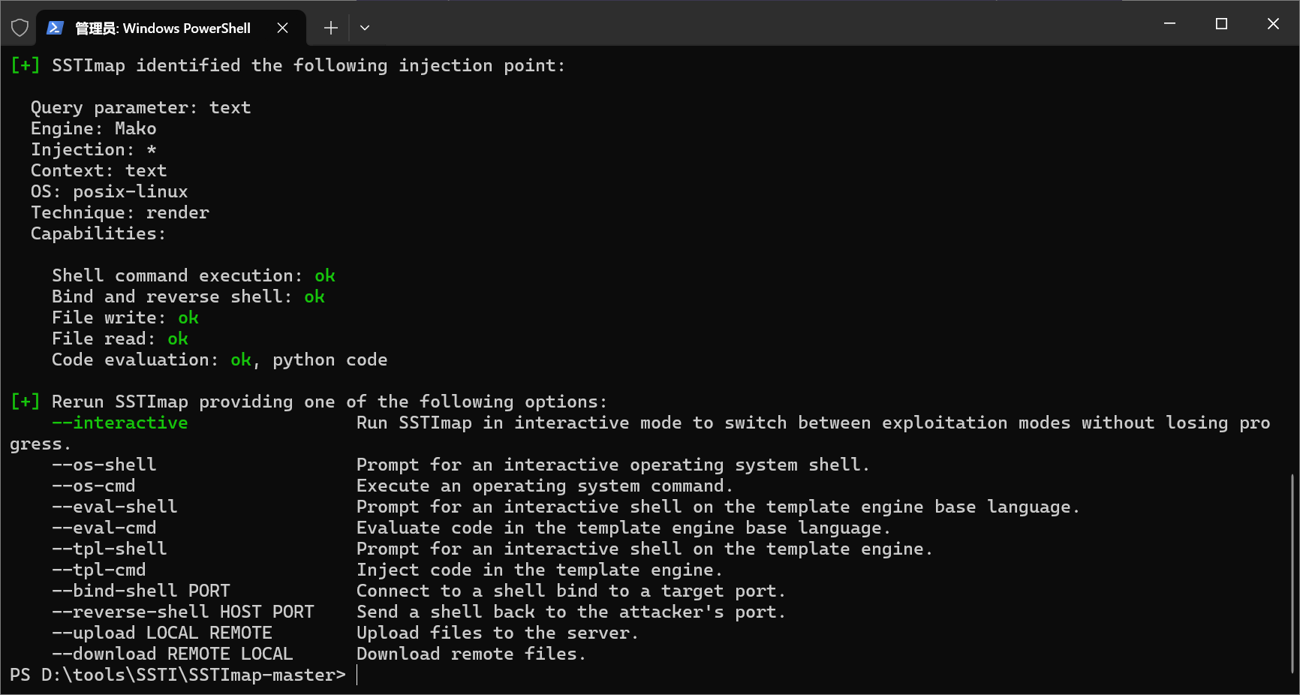The width and height of the screenshot is (1300, 695).
Task: Click the green --interactive option text
Action: click(x=120, y=423)
